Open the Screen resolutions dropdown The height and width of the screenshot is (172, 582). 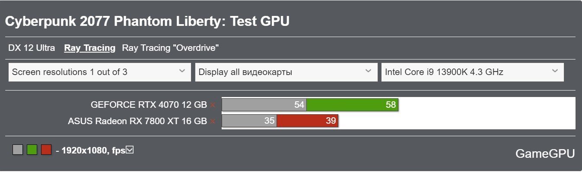point(100,72)
